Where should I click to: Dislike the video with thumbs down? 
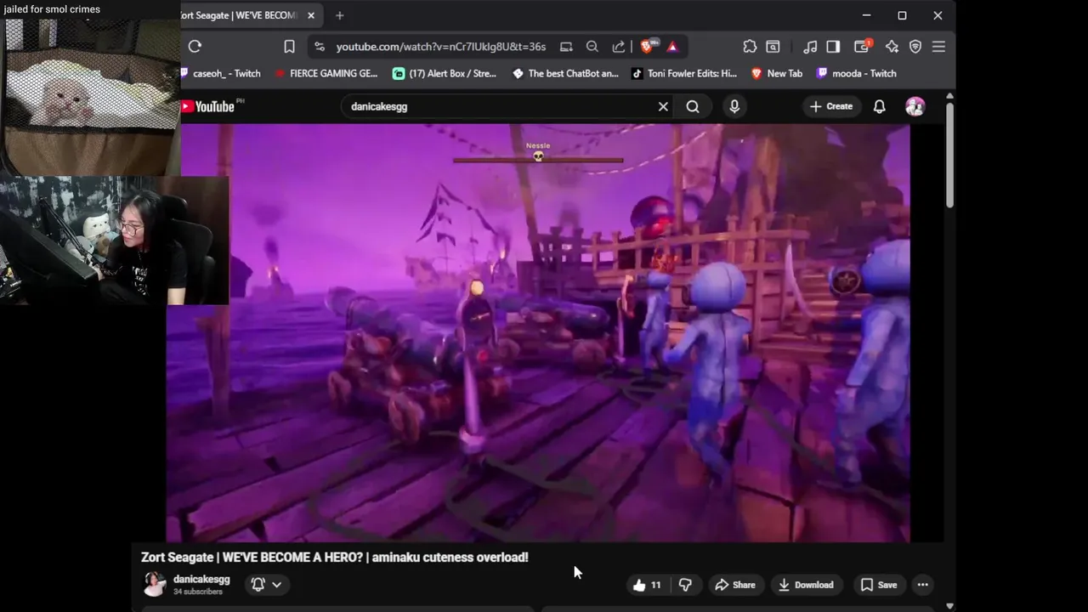[x=685, y=585]
